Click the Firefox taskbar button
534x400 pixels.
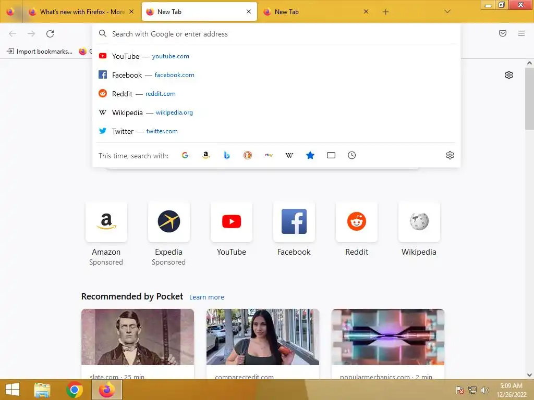pyautogui.click(x=107, y=390)
